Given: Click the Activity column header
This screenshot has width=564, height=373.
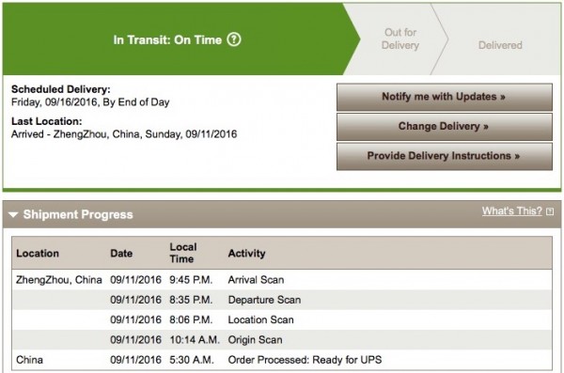Looking at the screenshot, I should [246, 254].
